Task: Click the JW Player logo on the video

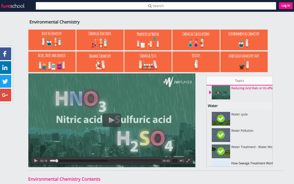Action: 178,82
